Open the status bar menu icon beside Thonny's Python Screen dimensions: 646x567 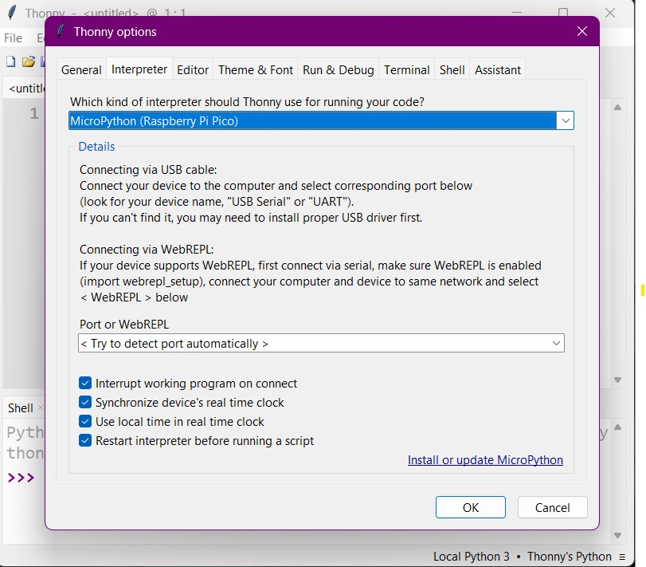(622, 557)
